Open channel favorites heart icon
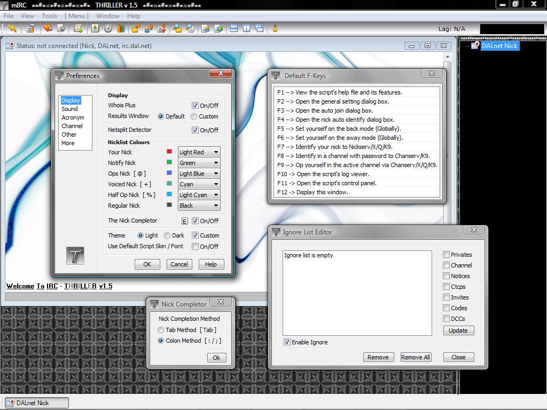Viewport: 547px width, 410px height. pos(48,28)
